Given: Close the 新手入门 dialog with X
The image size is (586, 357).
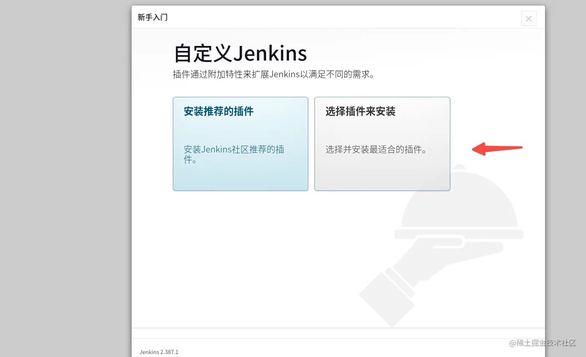Looking at the screenshot, I should [x=529, y=18].
